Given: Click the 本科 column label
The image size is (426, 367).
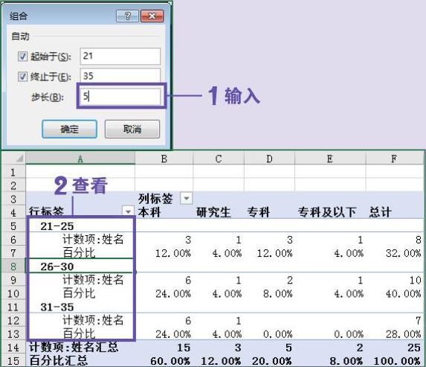Looking at the screenshot, I should click(149, 212).
